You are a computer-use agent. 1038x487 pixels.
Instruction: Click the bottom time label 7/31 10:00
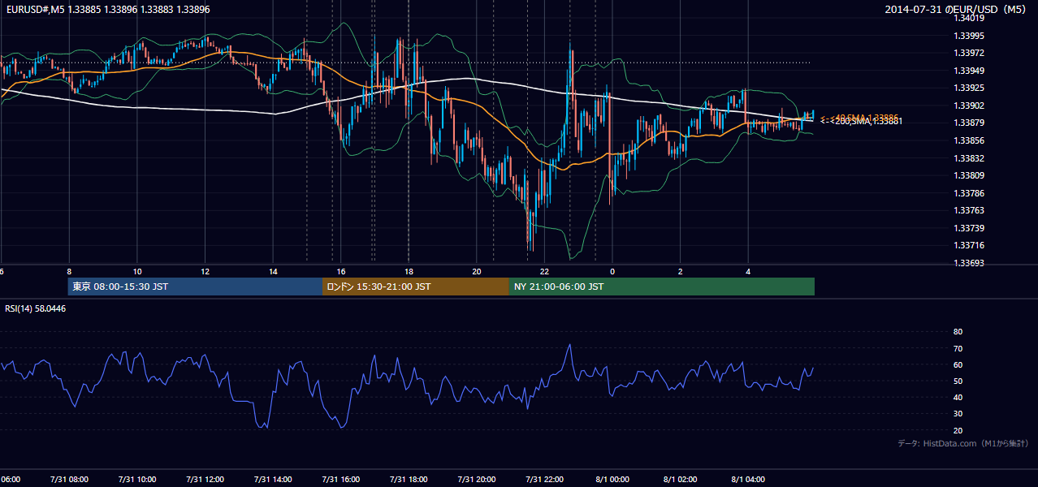[x=136, y=480]
